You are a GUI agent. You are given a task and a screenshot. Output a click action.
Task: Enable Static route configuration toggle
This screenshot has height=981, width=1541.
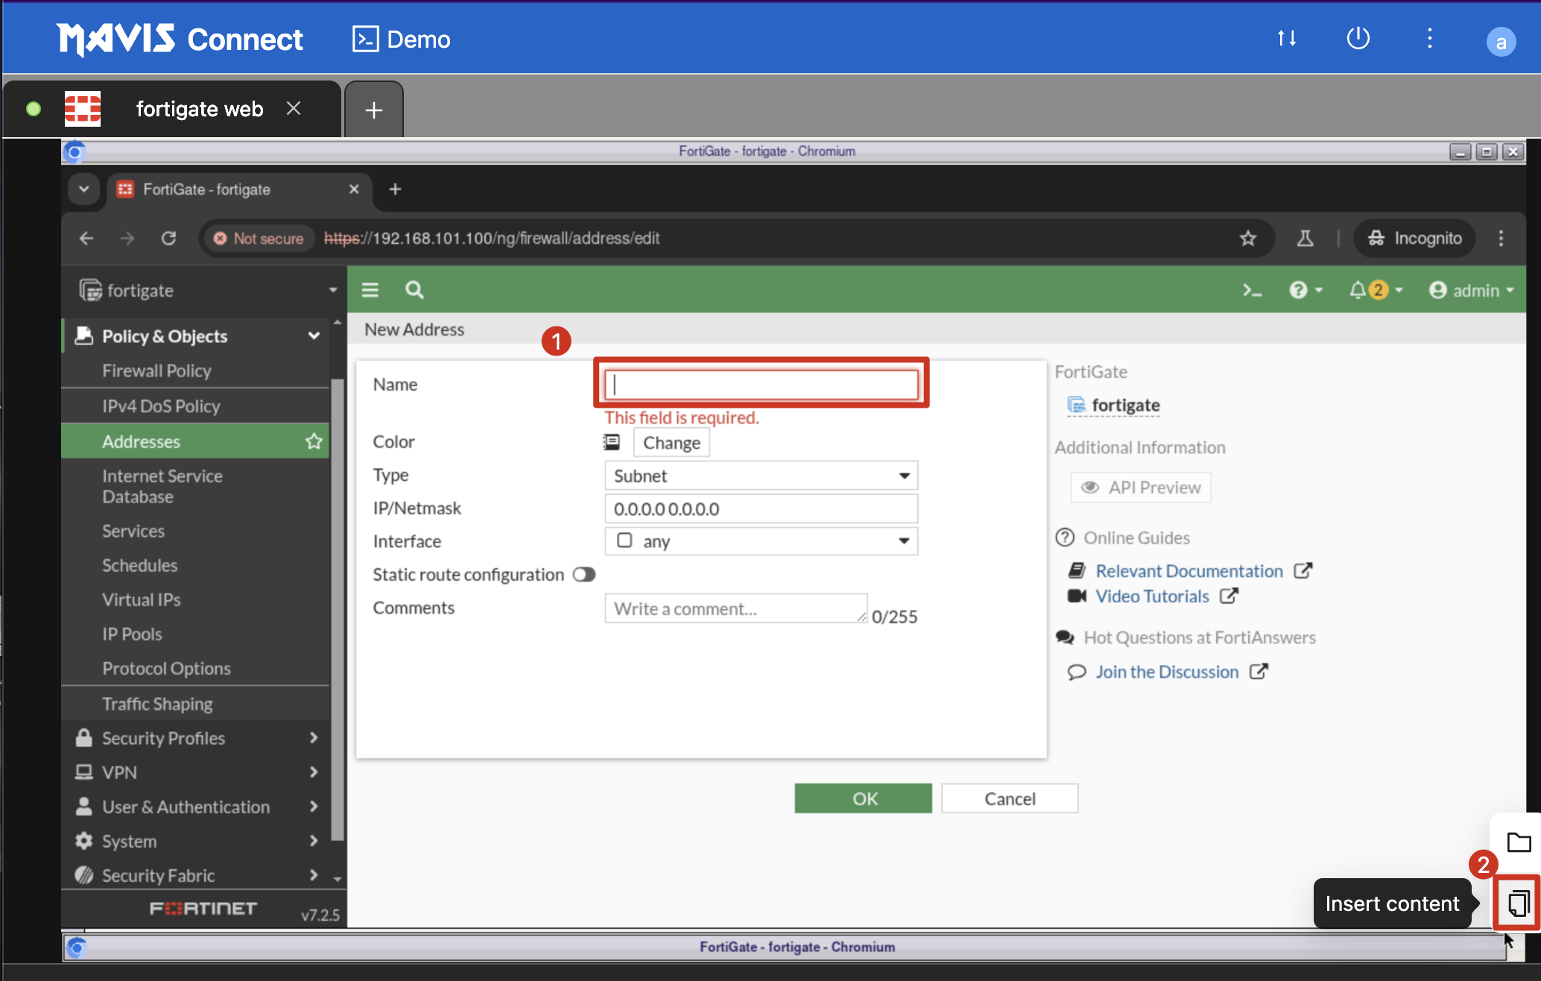pos(584,575)
